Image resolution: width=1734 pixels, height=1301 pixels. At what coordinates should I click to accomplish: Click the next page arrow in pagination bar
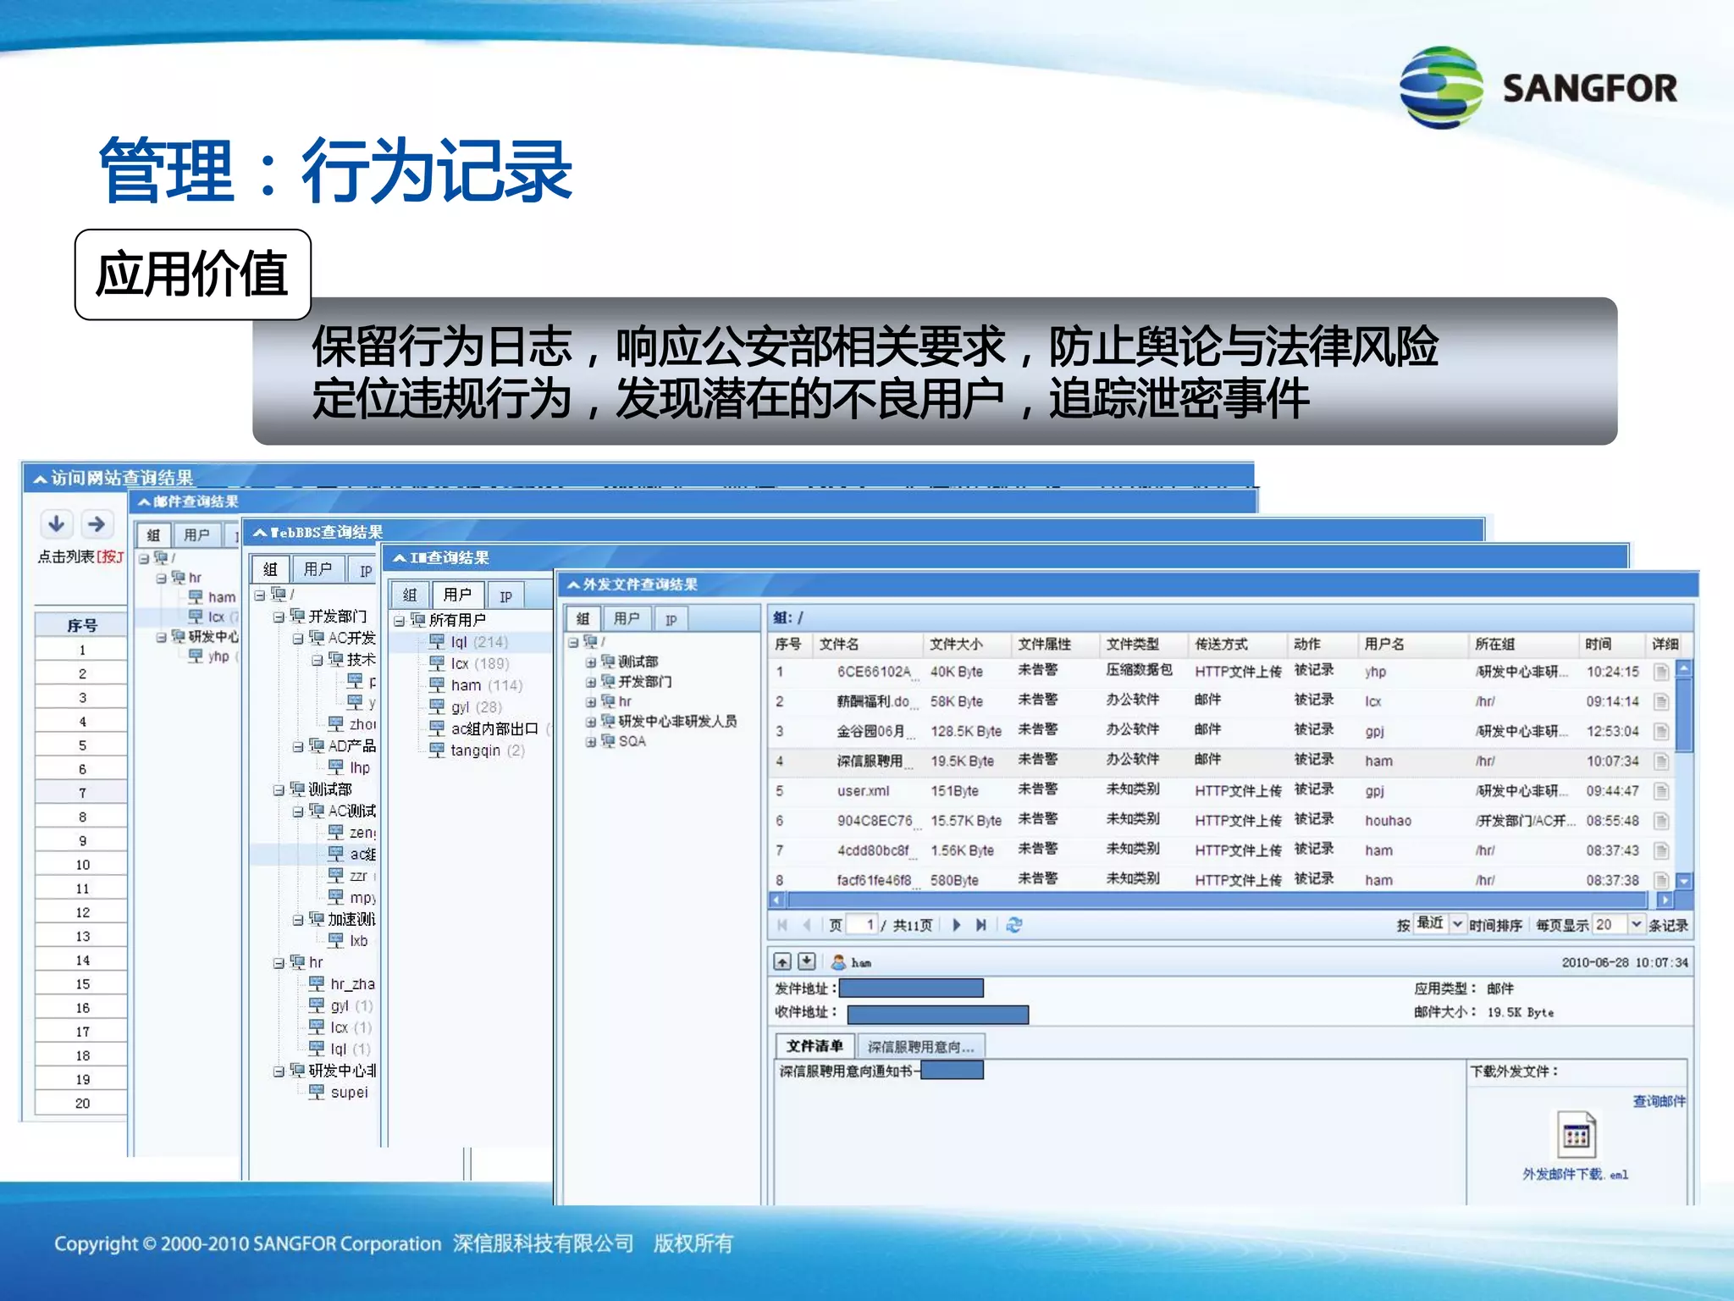[x=956, y=925]
